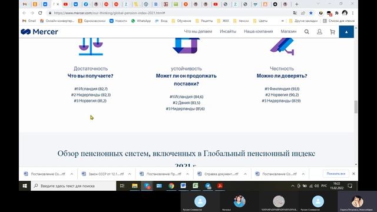Open the Одноклассники bookmark
Image resolution: width=377 pixels, height=212 pixels.
(92, 21)
